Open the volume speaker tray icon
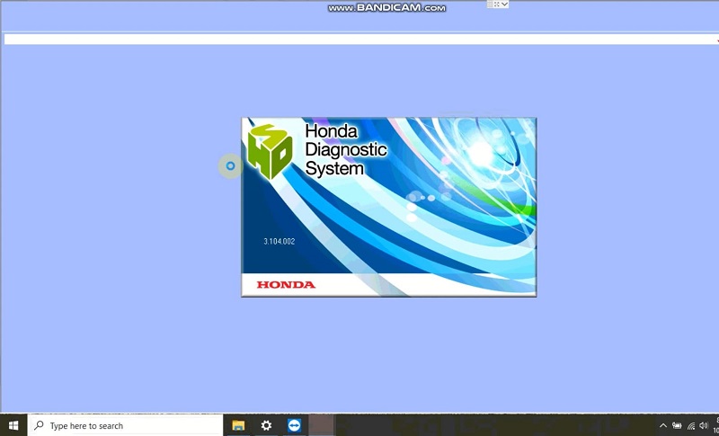 click(704, 426)
